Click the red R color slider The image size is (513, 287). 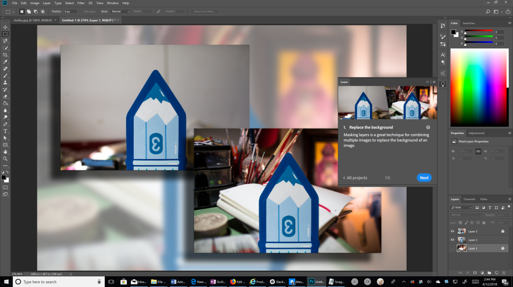pos(479,31)
